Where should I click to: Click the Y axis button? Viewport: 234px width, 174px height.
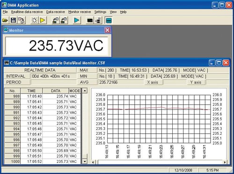(x=196, y=82)
